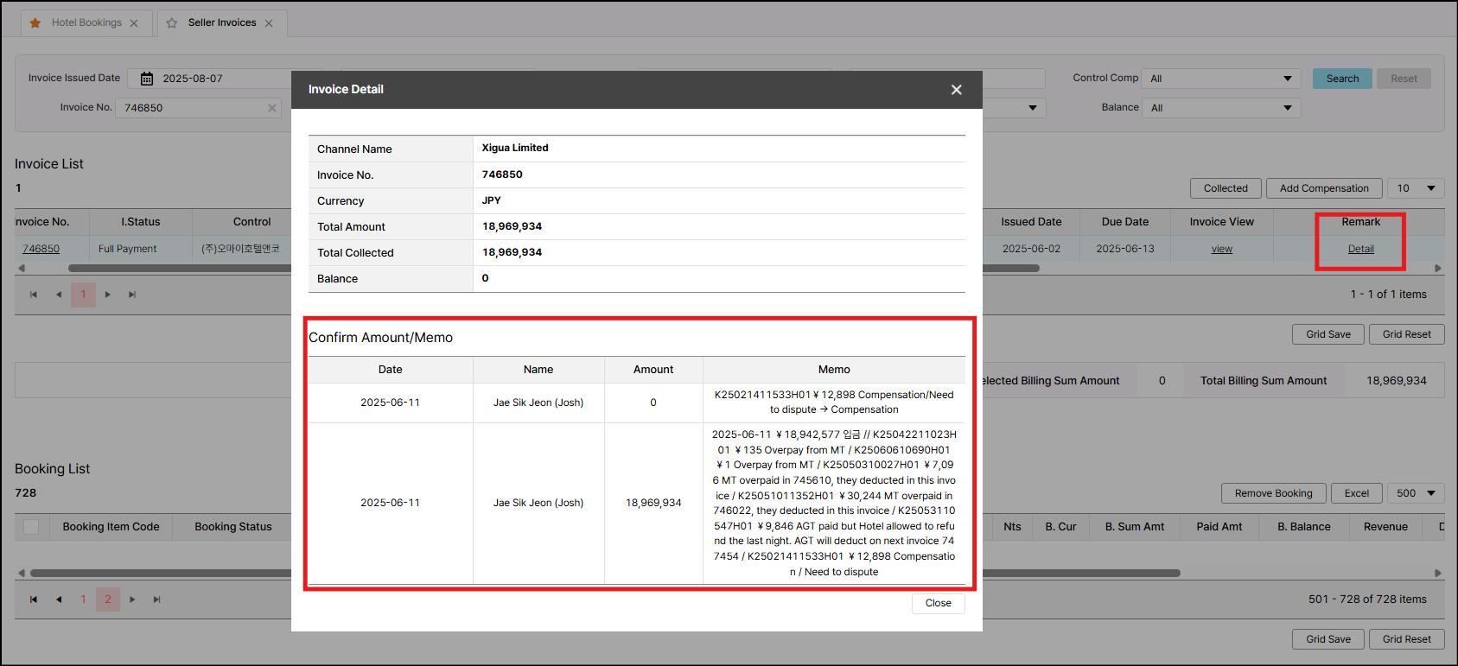Click the Search button

[x=1342, y=79]
